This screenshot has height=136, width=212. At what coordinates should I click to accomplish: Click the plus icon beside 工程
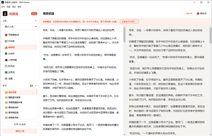click(36, 21)
